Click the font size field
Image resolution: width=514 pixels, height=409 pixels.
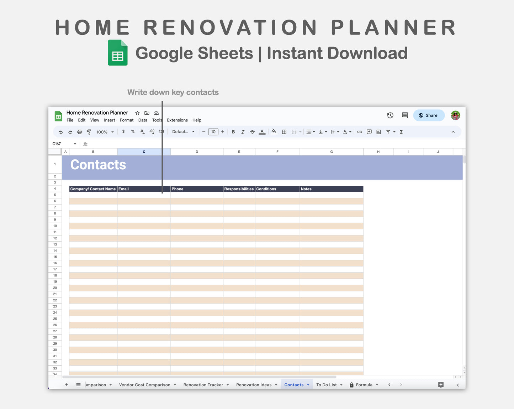[x=213, y=132]
